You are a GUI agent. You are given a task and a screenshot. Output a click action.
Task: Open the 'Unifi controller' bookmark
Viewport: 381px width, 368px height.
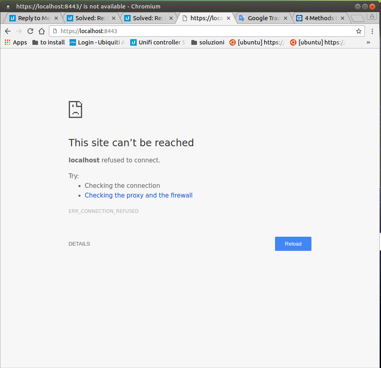[x=158, y=42]
